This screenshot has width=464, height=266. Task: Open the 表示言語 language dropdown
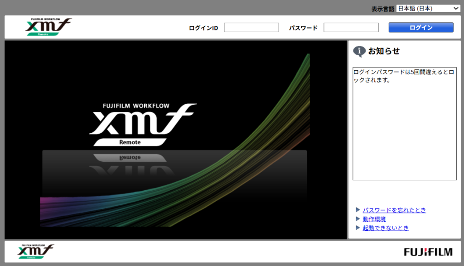pyautogui.click(x=428, y=9)
